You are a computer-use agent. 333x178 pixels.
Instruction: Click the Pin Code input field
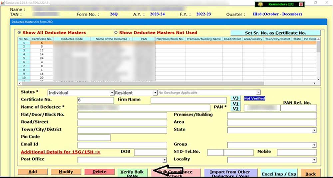click(94, 138)
